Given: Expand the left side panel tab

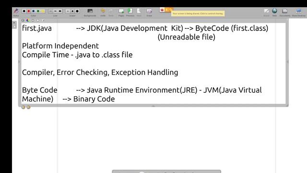Looking at the screenshot, I should (14, 25).
